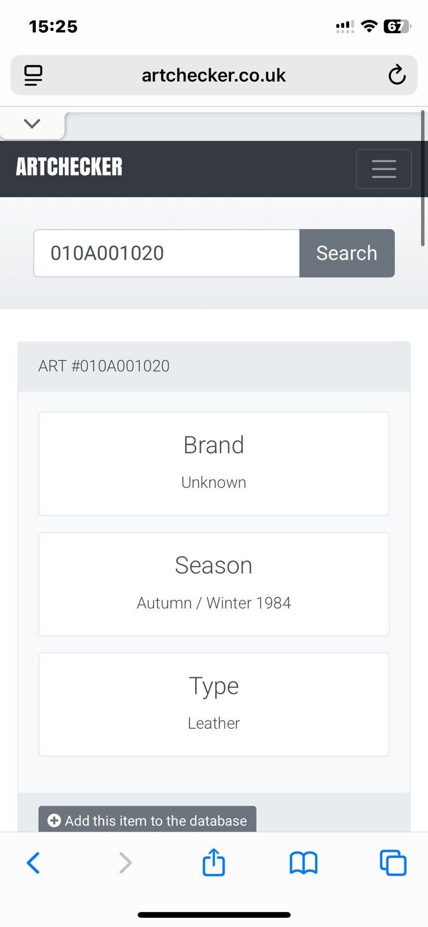
Task: Go back with the Safari back arrow
Action: pyautogui.click(x=34, y=863)
